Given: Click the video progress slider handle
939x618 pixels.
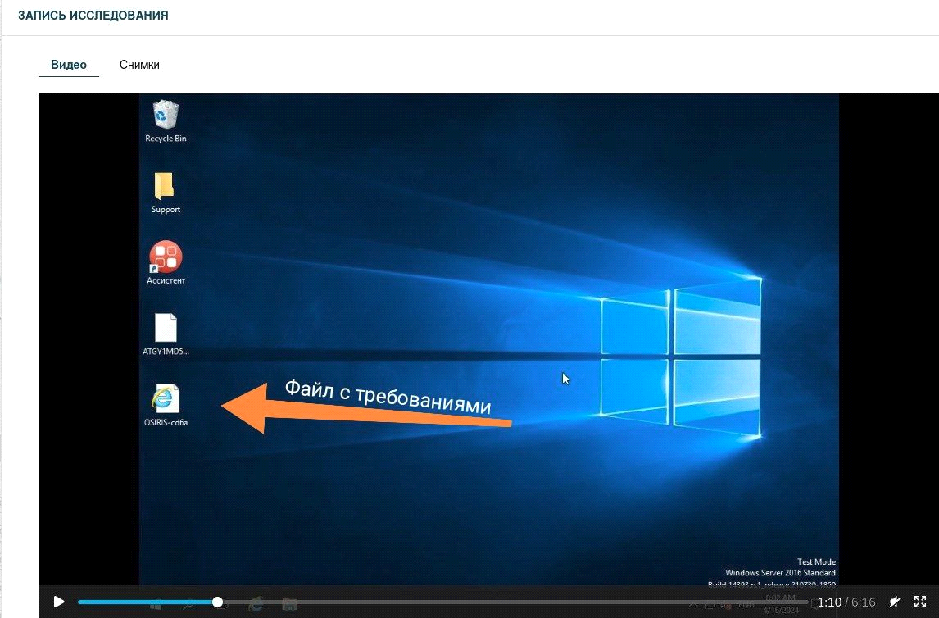Looking at the screenshot, I should click(x=217, y=602).
